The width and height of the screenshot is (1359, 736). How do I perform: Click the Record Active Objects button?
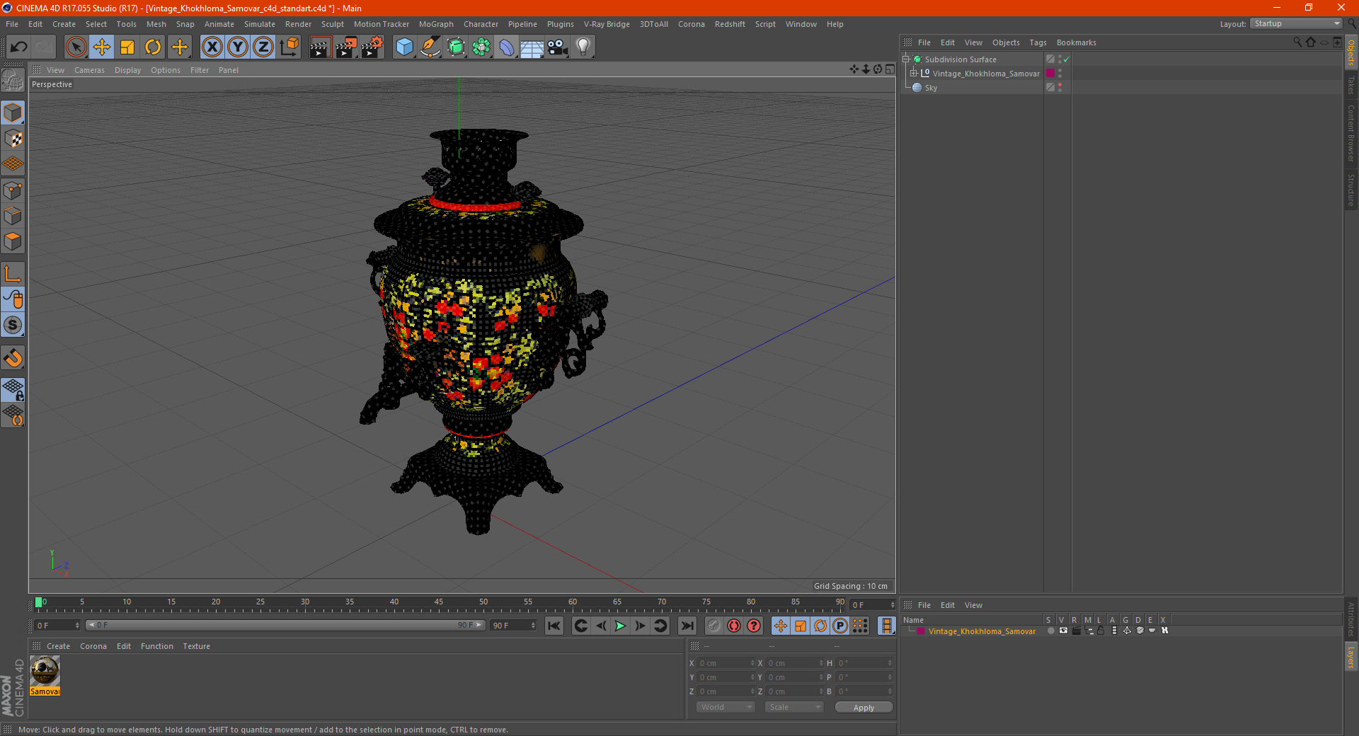pos(713,626)
